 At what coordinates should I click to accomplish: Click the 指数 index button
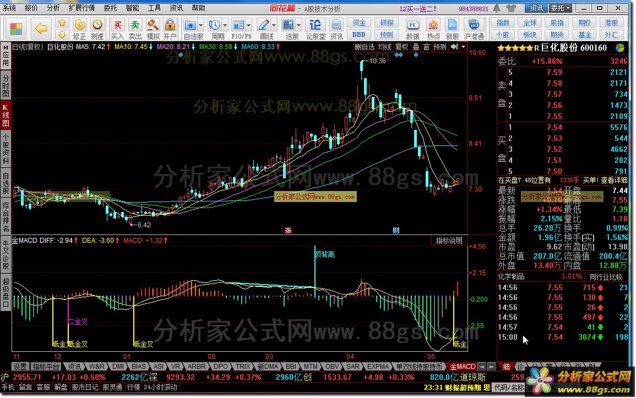(x=503, y=23)
